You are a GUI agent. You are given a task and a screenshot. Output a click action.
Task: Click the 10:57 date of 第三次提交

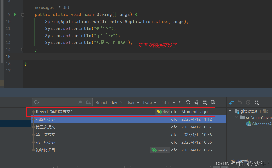197,127
